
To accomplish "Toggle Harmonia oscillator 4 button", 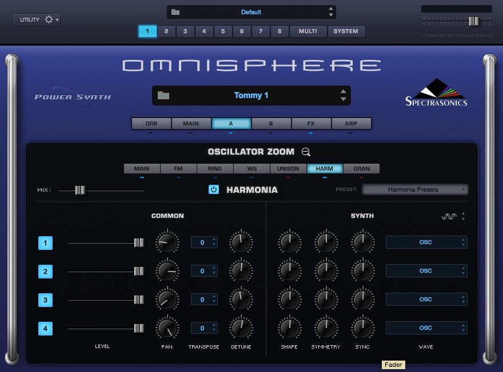I will point(45,329).
